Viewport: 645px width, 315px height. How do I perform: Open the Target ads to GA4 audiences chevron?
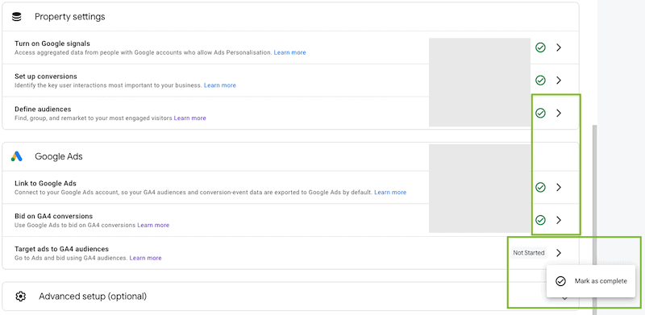[x=559, y=253]
